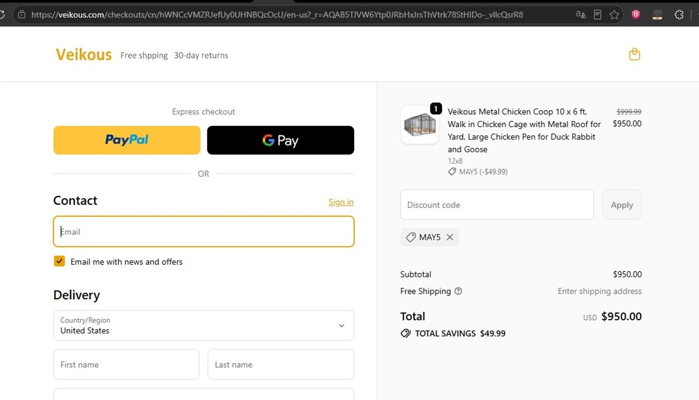
Task: Click the Free Shipping help question icon
Action: click(458, 291)
